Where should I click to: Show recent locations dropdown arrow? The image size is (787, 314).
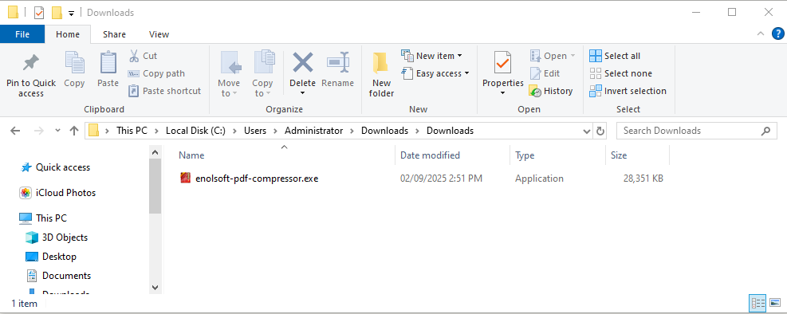(x=57, y=131)
